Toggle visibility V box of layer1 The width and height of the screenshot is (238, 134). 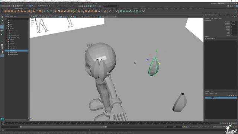pyautogui.click(x=206, y=98)
